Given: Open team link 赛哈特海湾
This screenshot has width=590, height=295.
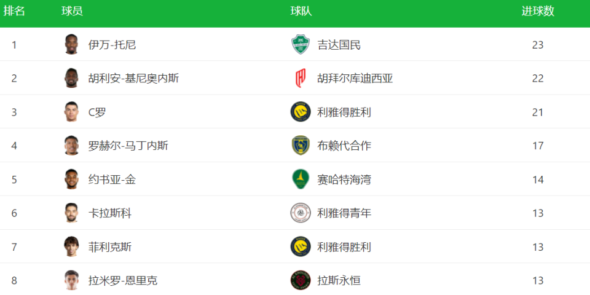Looking at the screenshot, I should pyautogui.click(x=344, y=179).
